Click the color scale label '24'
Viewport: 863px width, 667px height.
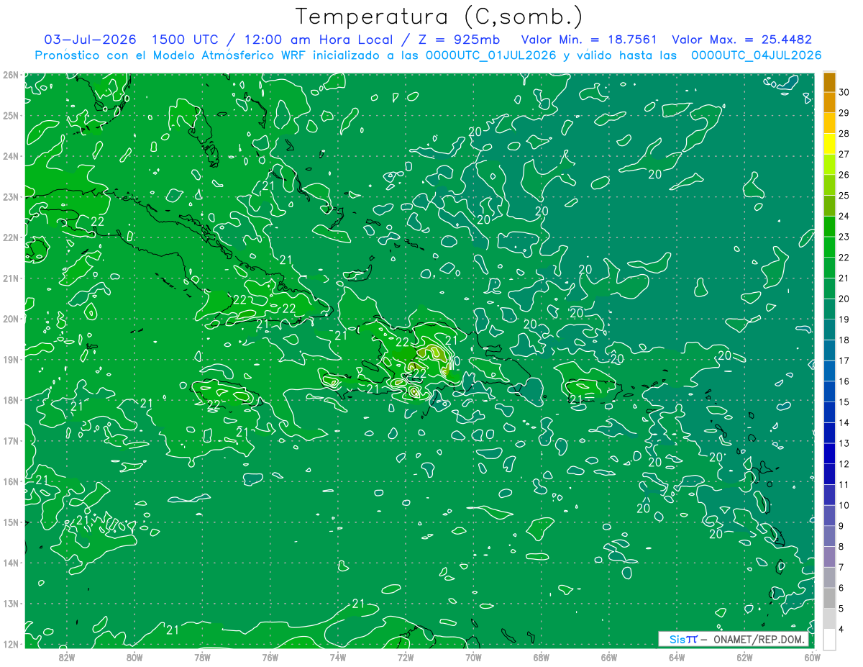[844, 216]
